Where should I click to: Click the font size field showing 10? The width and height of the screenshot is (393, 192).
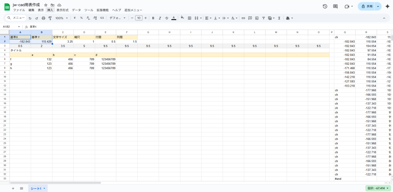coord(139,18)
